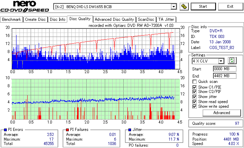Click the red PI Failures legend square
This screenshot has height=148, width=244.
click(67, 130)
